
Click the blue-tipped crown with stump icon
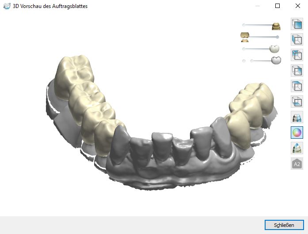click(297, 148)
